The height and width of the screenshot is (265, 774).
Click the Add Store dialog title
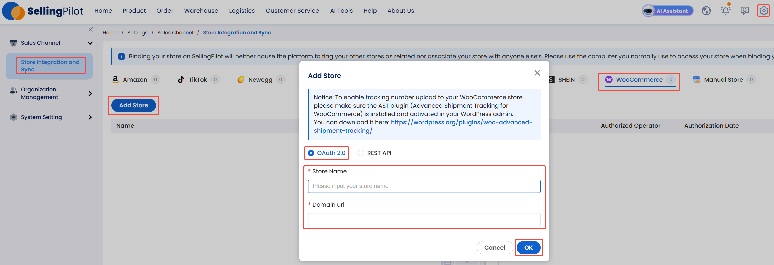[324, 76]
